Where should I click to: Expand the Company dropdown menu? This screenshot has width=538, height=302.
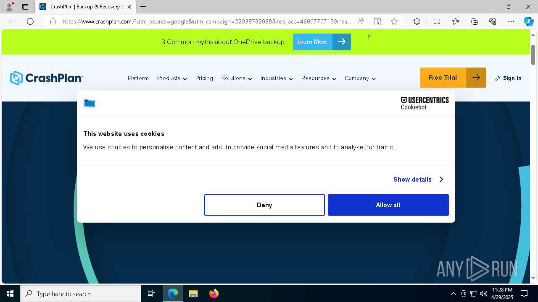[360, 78]
